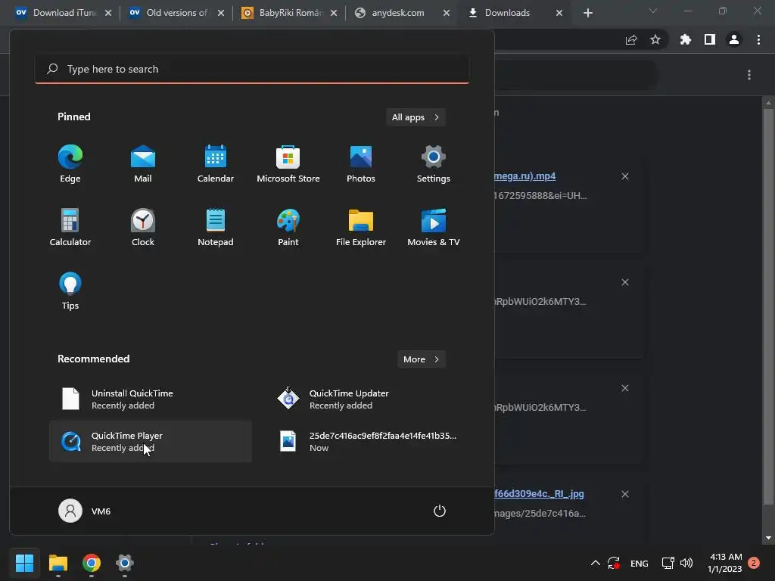Screen dimensions: 775x581
Task: Open the VM6 user account menu
Action: [85, 511]
